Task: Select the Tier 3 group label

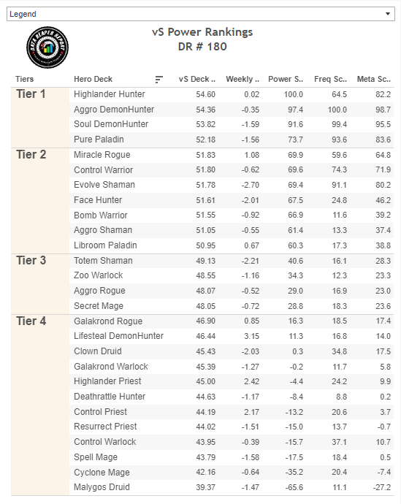Action: pyautogui.click(x=31, y=260)
